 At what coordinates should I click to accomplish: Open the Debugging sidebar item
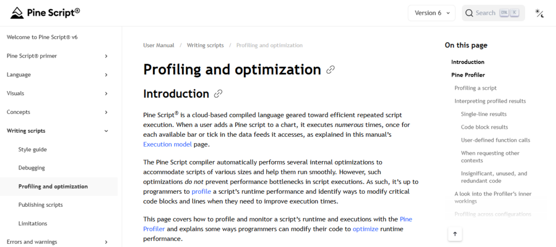[31, 168]
